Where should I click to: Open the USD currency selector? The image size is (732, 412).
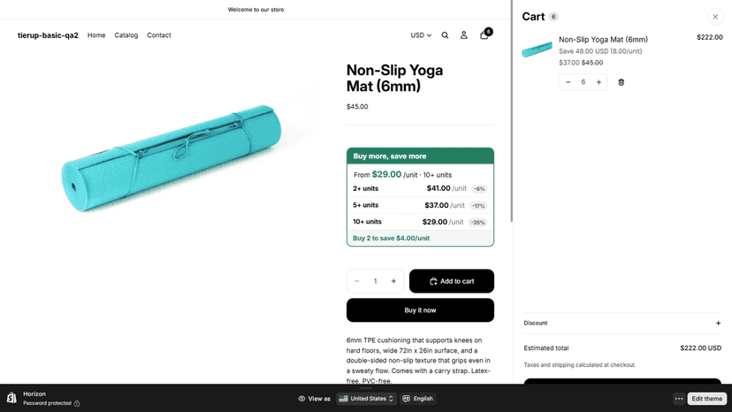[421, 35]
